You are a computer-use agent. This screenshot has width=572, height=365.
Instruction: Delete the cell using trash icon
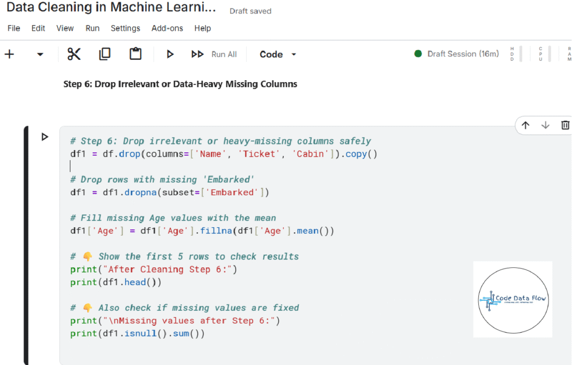point(565,126)
